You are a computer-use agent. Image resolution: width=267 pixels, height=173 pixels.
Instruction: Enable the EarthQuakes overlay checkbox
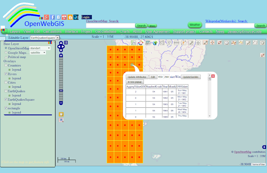tap(6, 91)
